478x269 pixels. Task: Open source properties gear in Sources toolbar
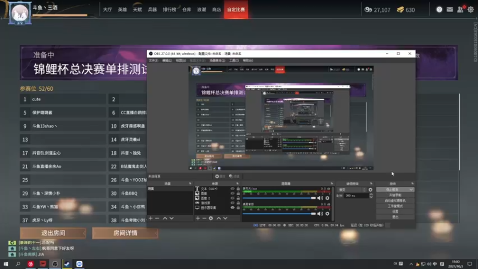211,218
